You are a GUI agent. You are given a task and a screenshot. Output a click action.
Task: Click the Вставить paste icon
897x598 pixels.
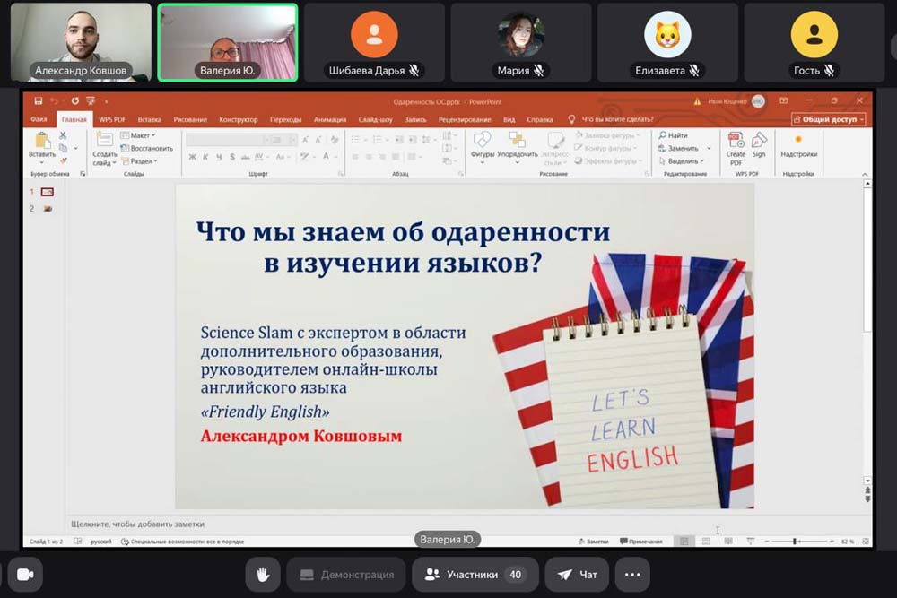41,142
